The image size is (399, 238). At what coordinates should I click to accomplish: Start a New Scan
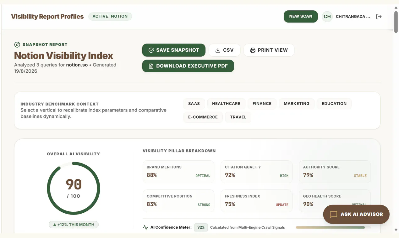coord(301,16)
